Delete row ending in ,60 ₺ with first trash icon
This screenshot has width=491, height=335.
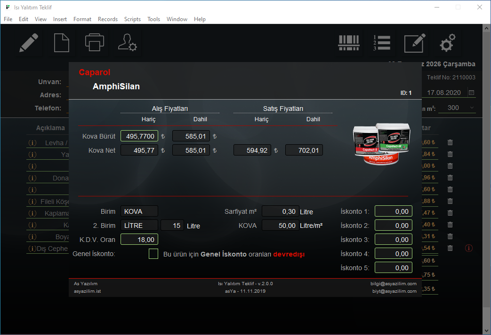point(450,142)
